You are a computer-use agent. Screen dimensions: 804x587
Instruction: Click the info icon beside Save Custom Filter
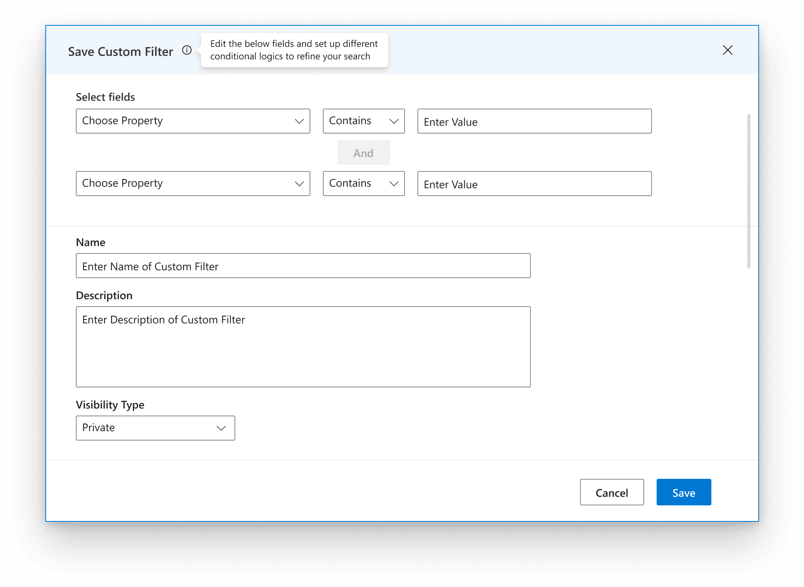[x=187, y=50]
